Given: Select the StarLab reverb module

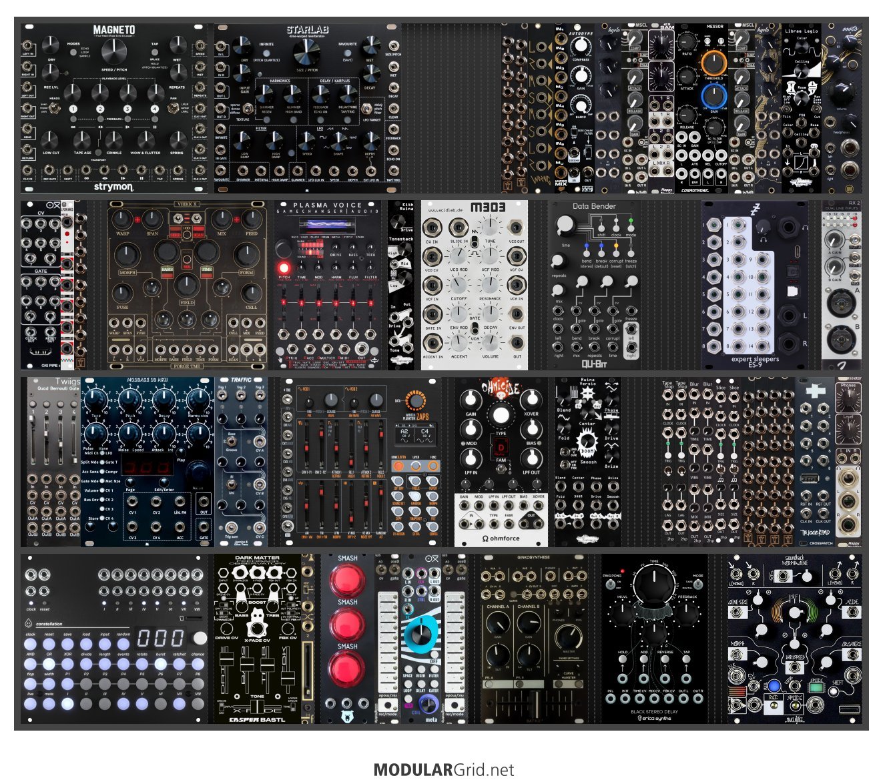Looking at the screenshot, I should pos(308,109).
